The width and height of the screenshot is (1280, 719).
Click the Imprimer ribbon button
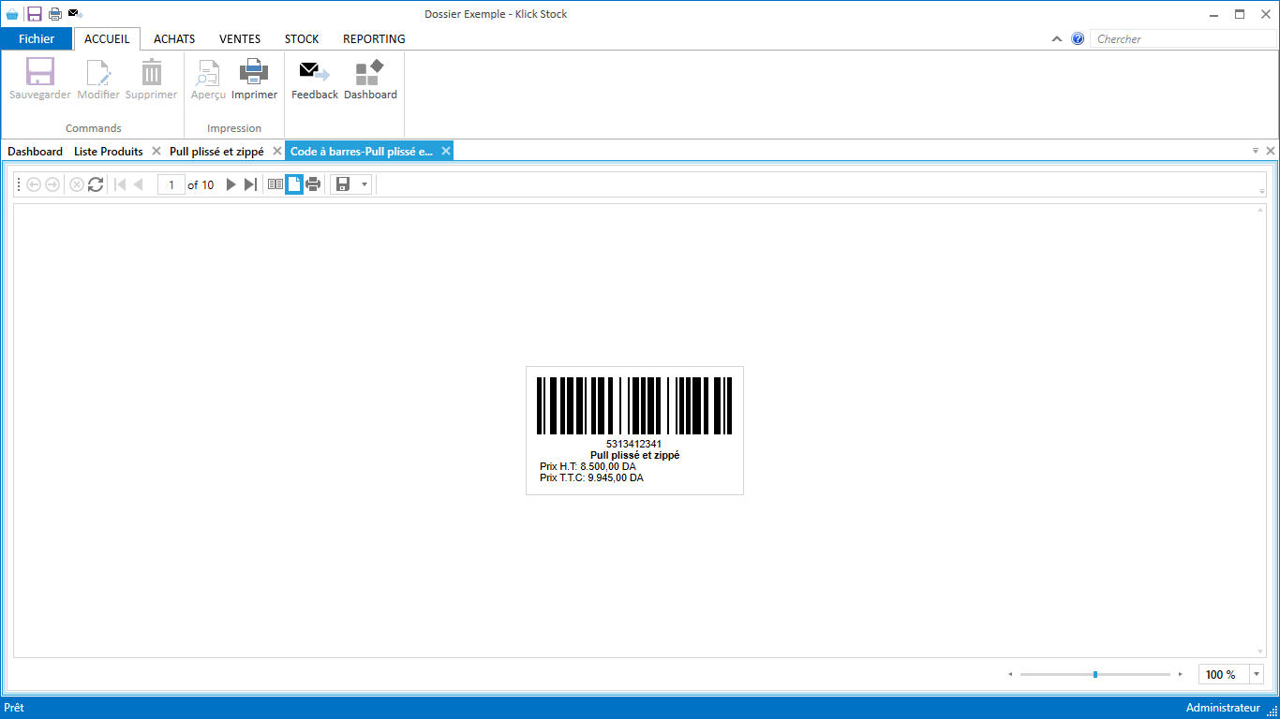click(x=254, y=80)
